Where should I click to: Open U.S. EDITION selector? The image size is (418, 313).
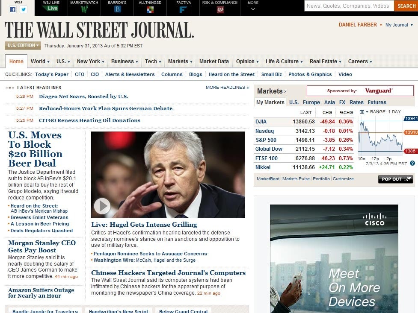23,46
